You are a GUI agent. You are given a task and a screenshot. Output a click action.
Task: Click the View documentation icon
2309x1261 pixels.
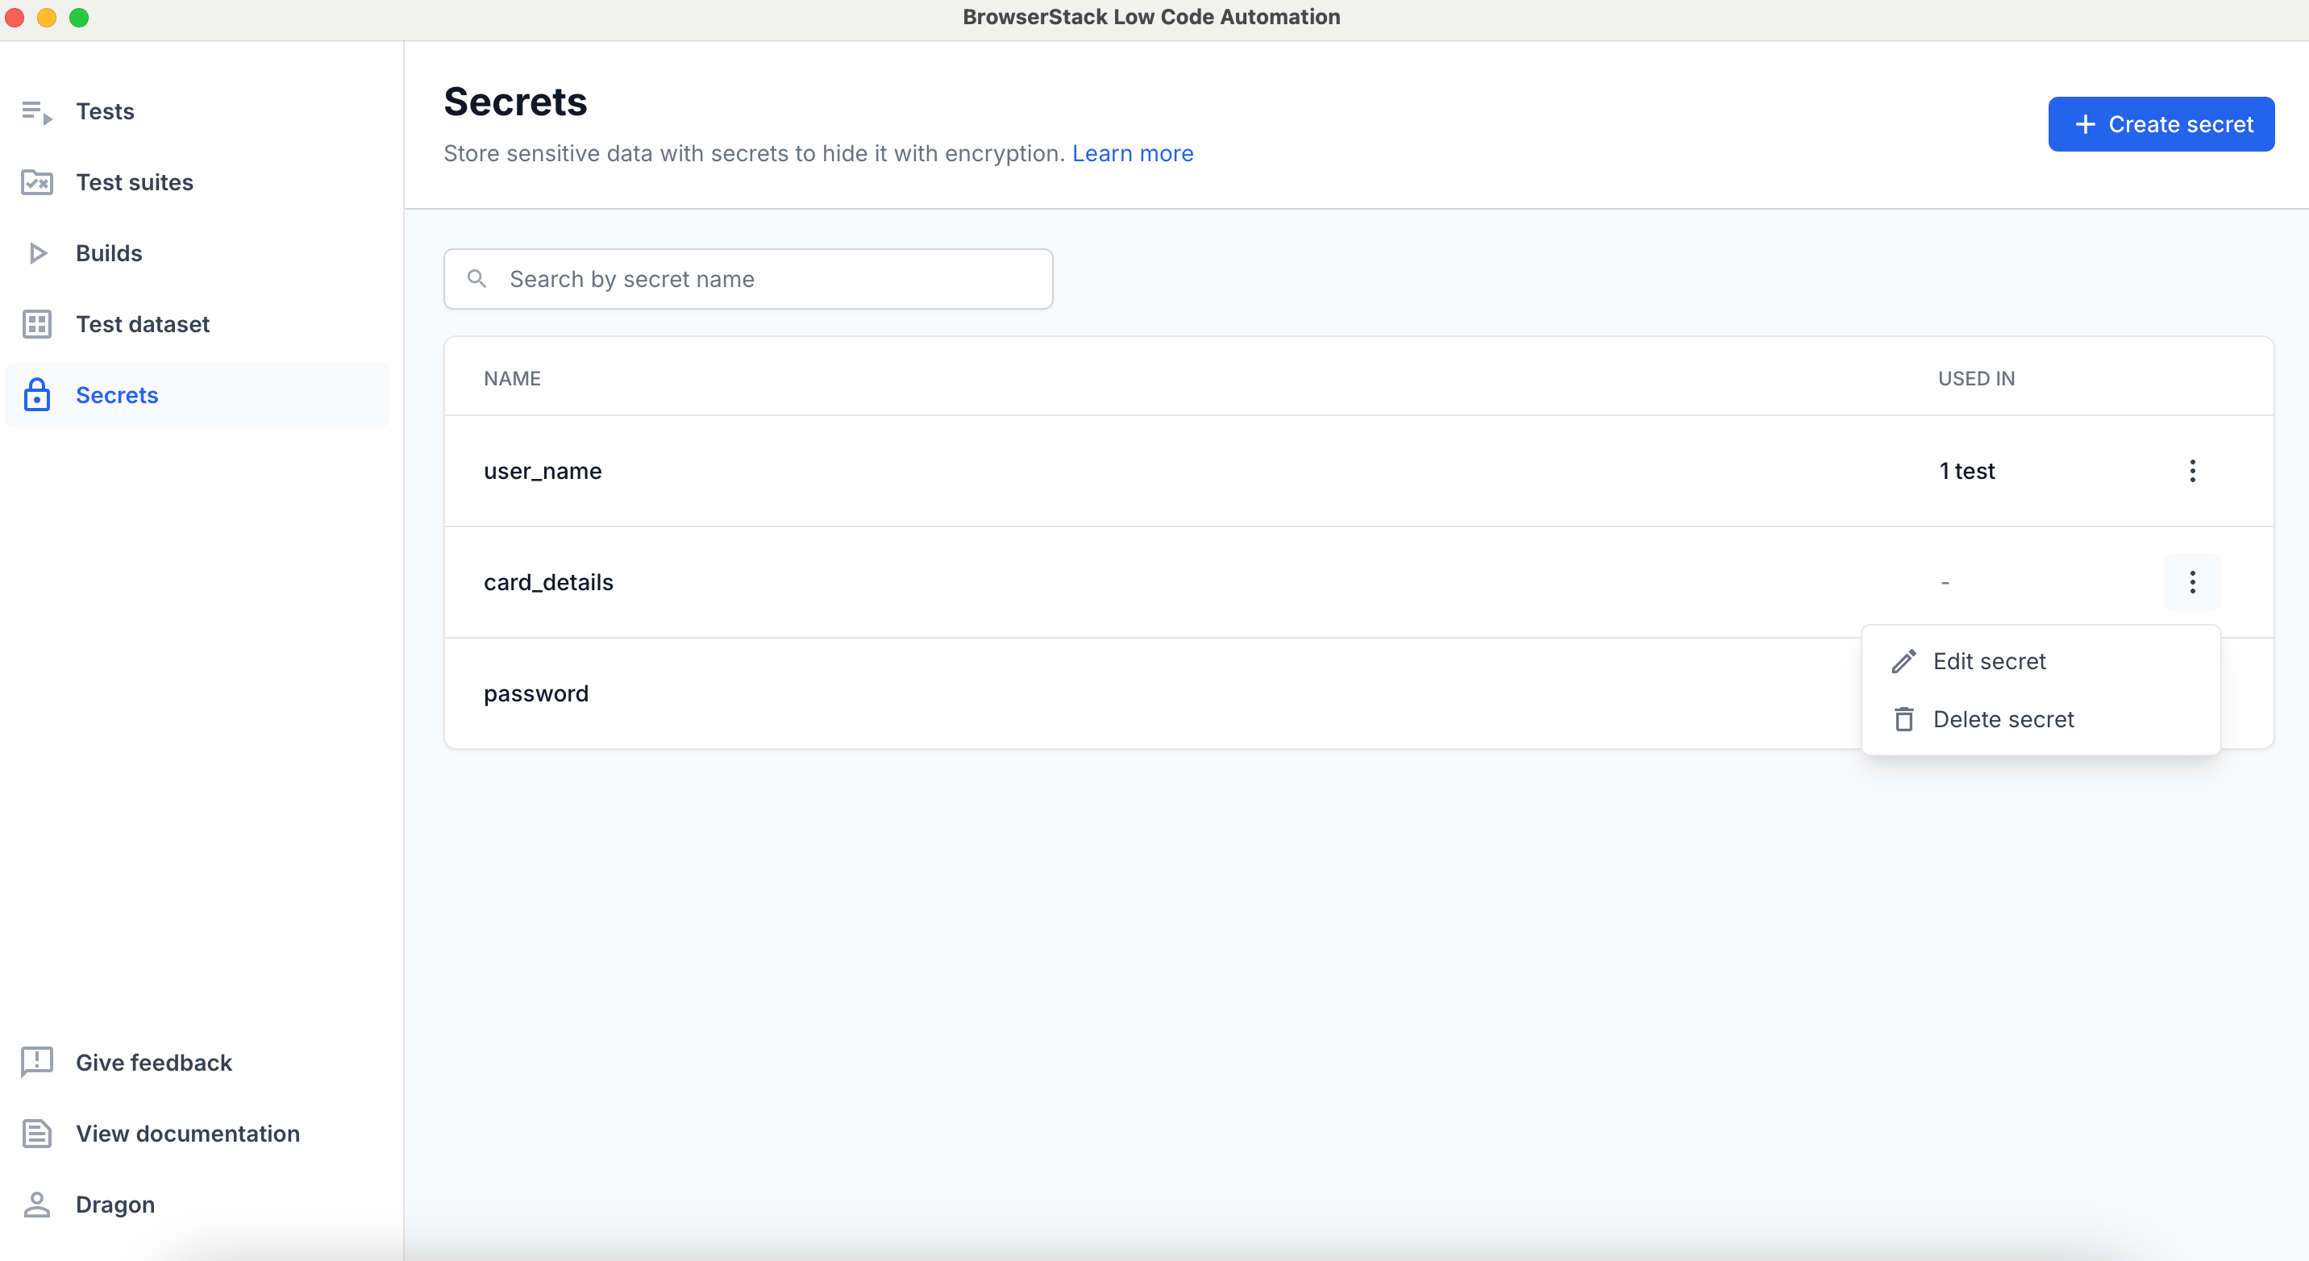click(x=37, y=1134)
